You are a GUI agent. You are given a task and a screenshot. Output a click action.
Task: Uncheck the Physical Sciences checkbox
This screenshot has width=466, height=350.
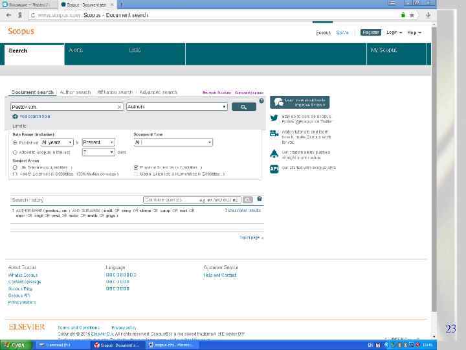136,168
